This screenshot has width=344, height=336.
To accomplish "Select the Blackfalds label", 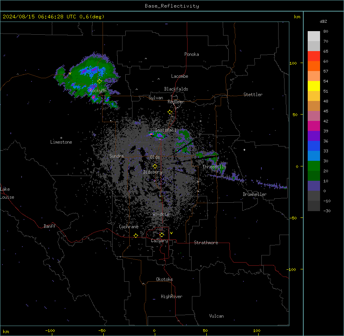I will coord(176,89).
